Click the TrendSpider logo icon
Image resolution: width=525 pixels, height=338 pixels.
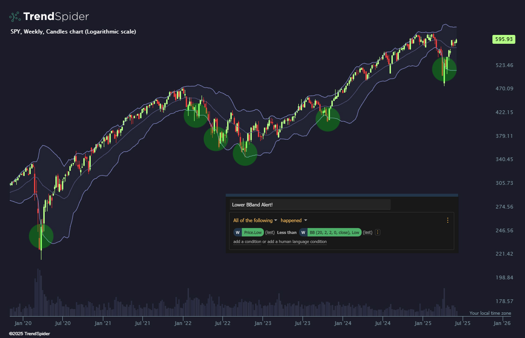[x=15, y=16]
